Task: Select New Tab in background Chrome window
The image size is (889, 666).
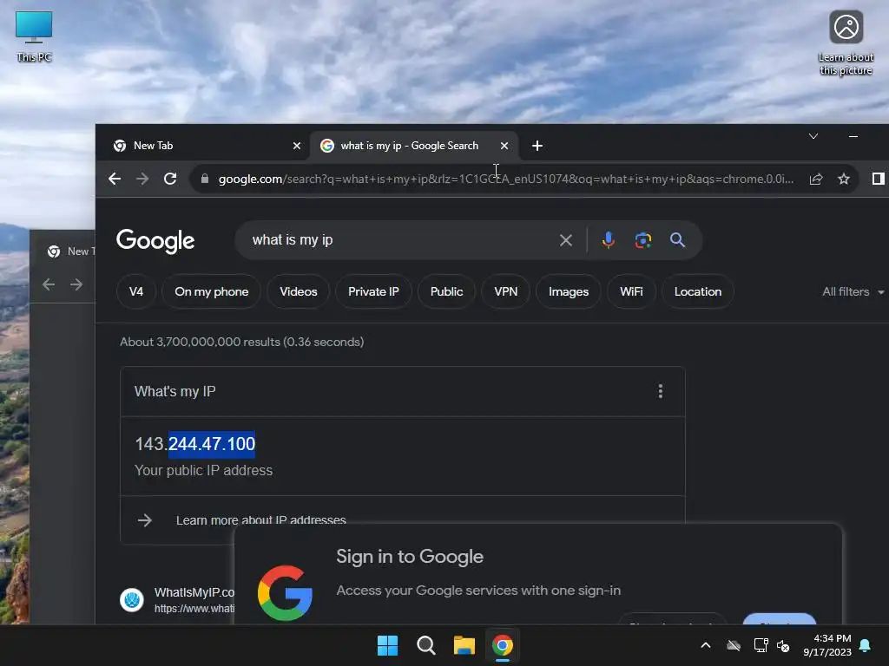Action: point(71,251)
